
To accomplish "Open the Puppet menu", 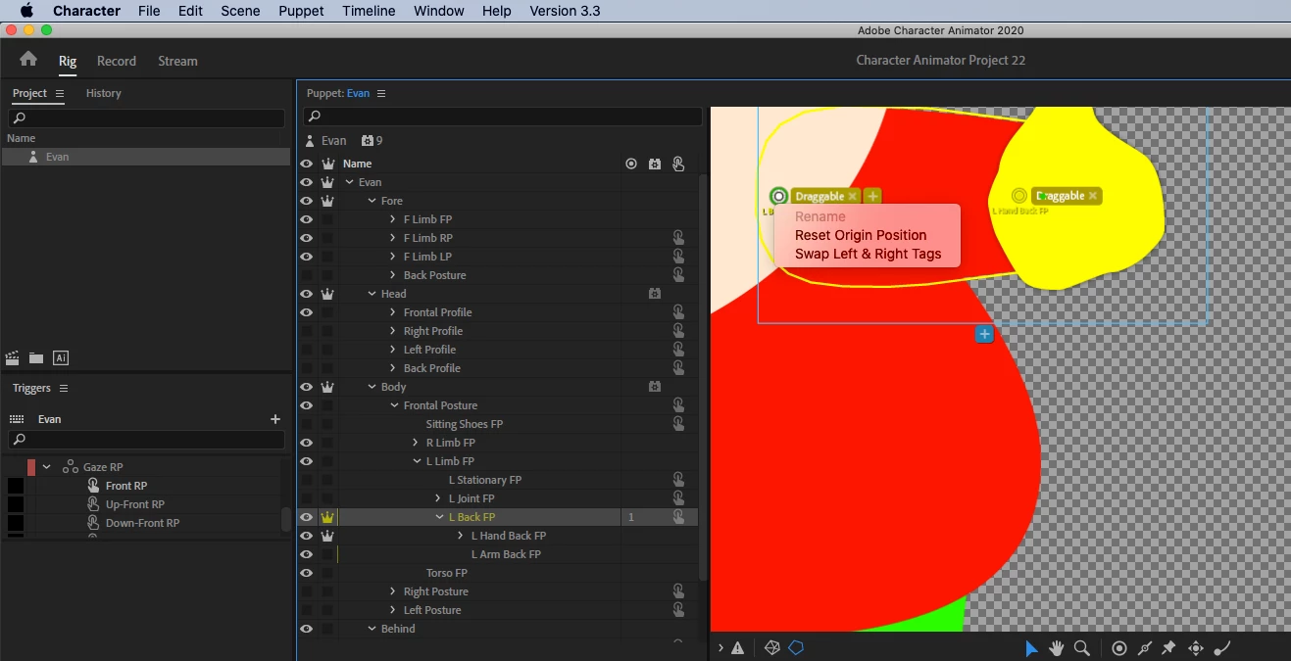I will (301, 11).
